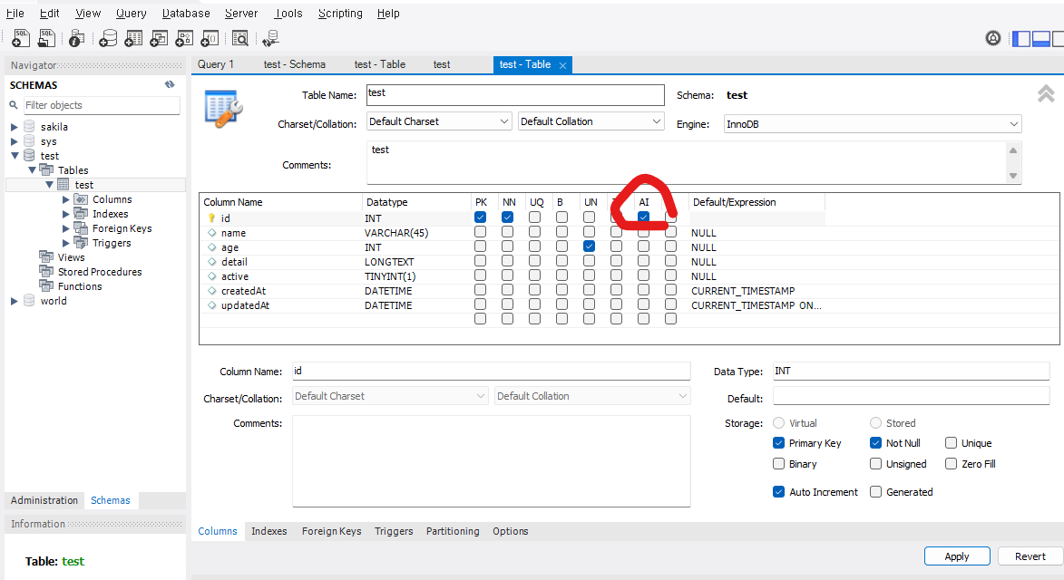Open a SQL script file
Image resolution: width=1064 pixels, height=580 pixels.
(x=46, y=38)
